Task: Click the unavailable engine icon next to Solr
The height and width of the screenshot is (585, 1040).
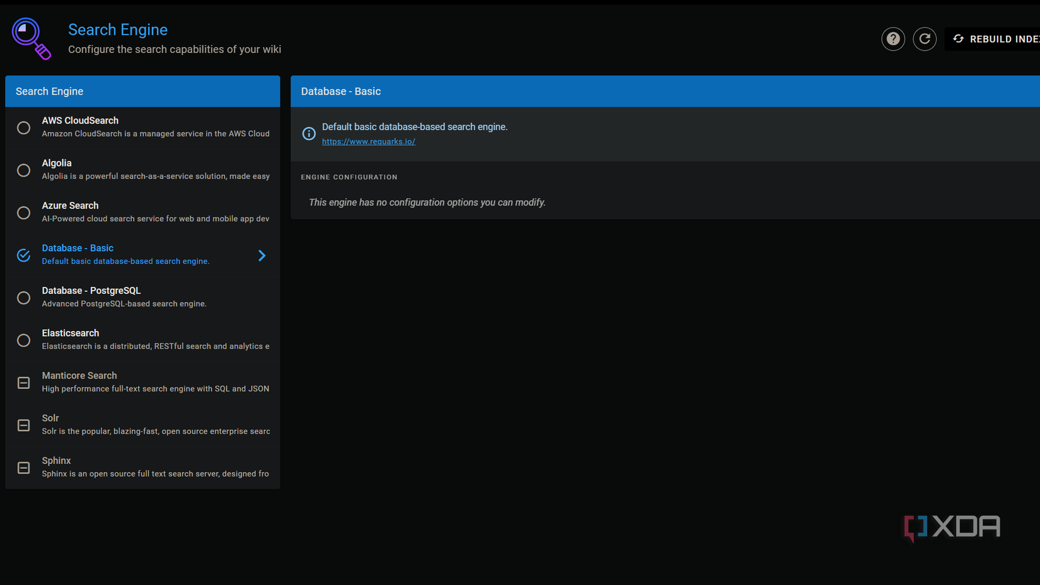Action: [x=23, y=425]
